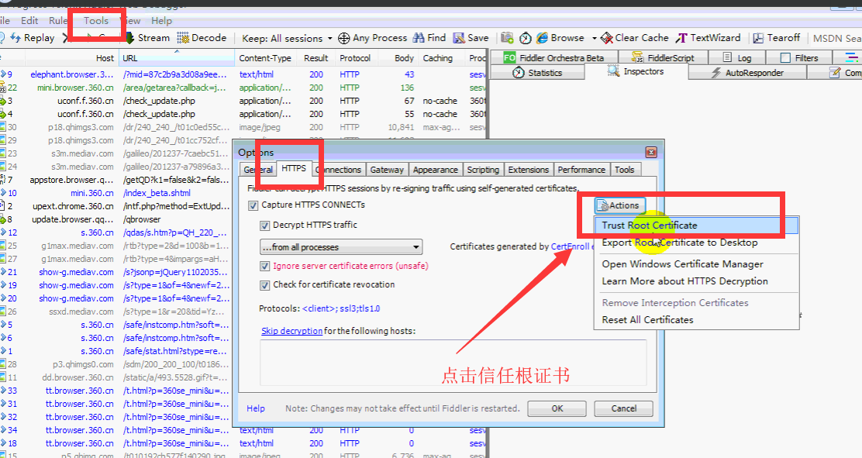The width and height of the screenshot is (862, 458).
Task: Click the camera screenshot toolbar icon
Action: click(507, 38)
